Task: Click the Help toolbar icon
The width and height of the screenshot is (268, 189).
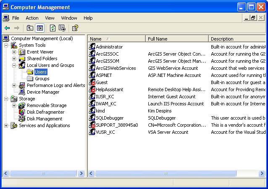Action: (x=75, y=28)
